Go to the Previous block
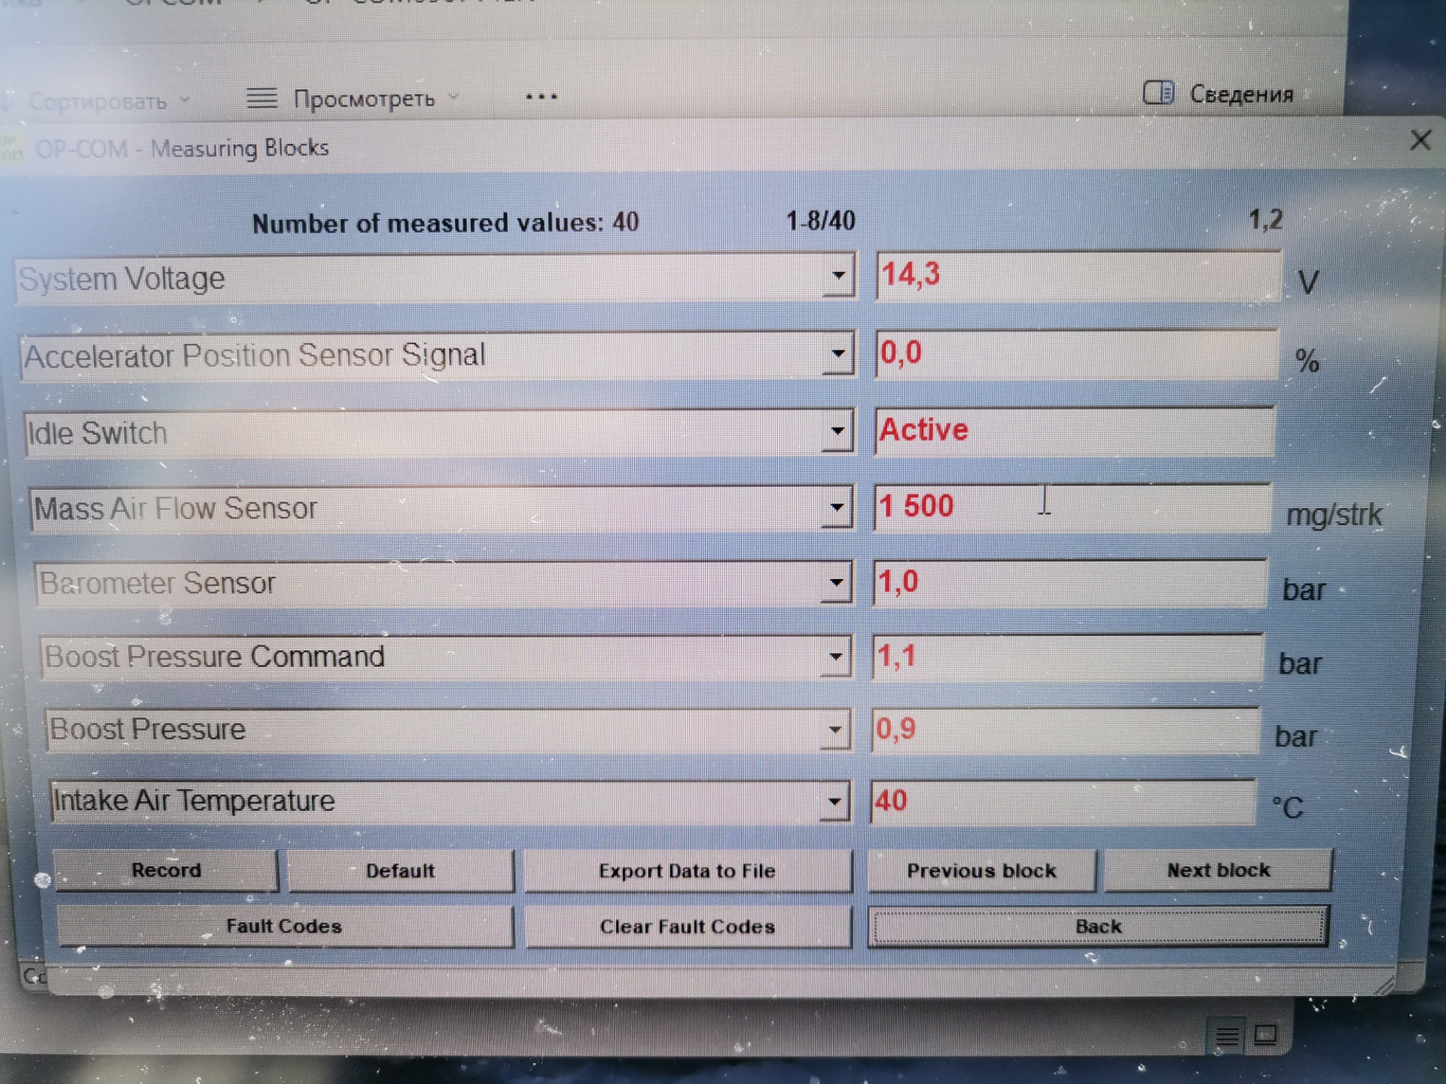 [981, 871]
